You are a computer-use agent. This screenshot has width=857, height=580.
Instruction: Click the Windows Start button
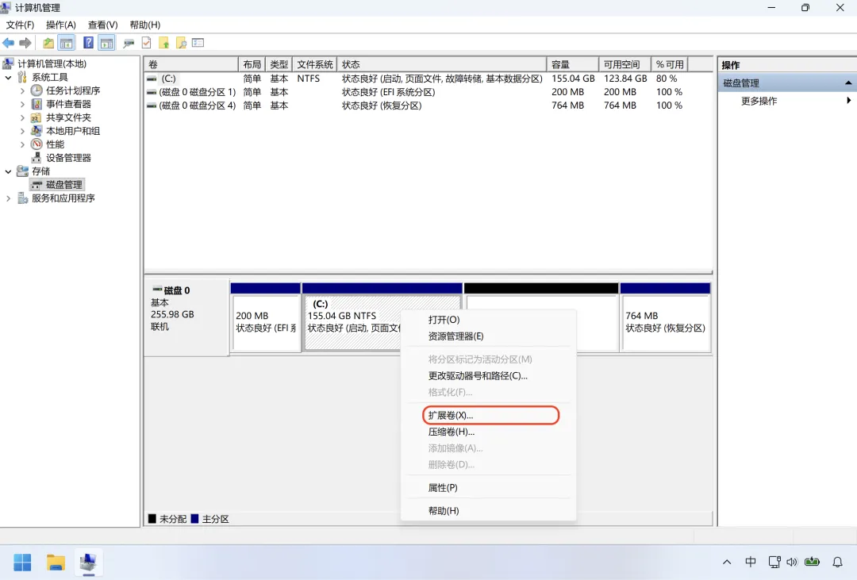22,562
